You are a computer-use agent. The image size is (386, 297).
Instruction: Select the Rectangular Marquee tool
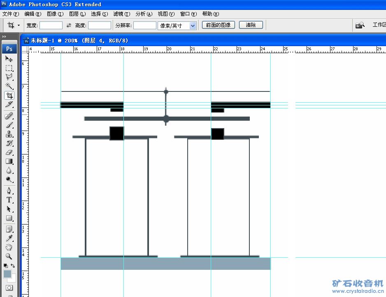9,68
